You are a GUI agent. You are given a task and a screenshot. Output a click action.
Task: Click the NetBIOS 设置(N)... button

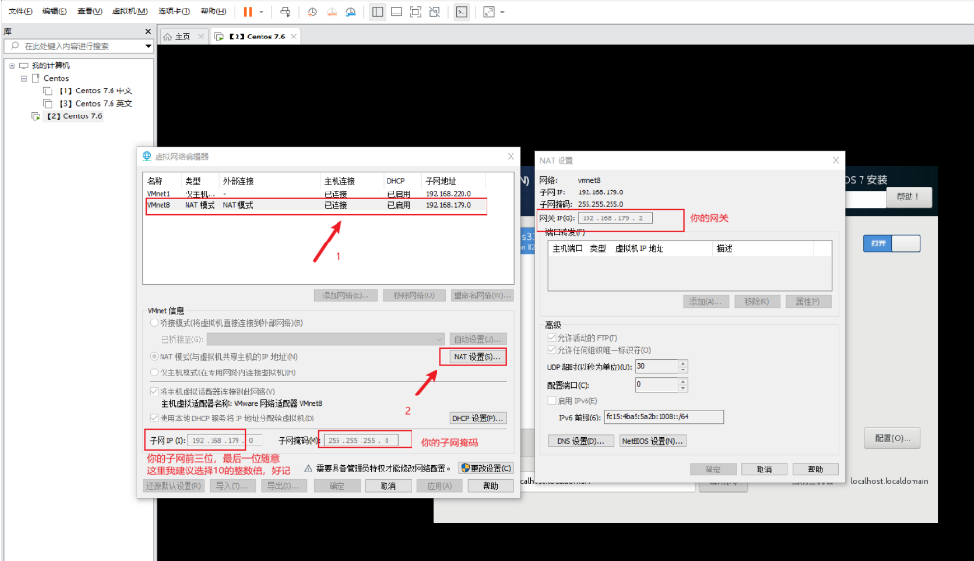click(x=652, y=441)
